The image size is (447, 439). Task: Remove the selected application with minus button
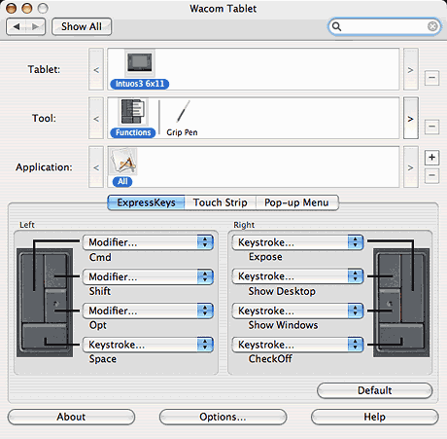click(431, 175)
